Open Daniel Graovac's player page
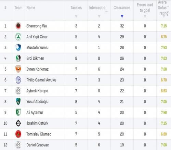This screenshot has width=171, height=150. coord(38,145)
